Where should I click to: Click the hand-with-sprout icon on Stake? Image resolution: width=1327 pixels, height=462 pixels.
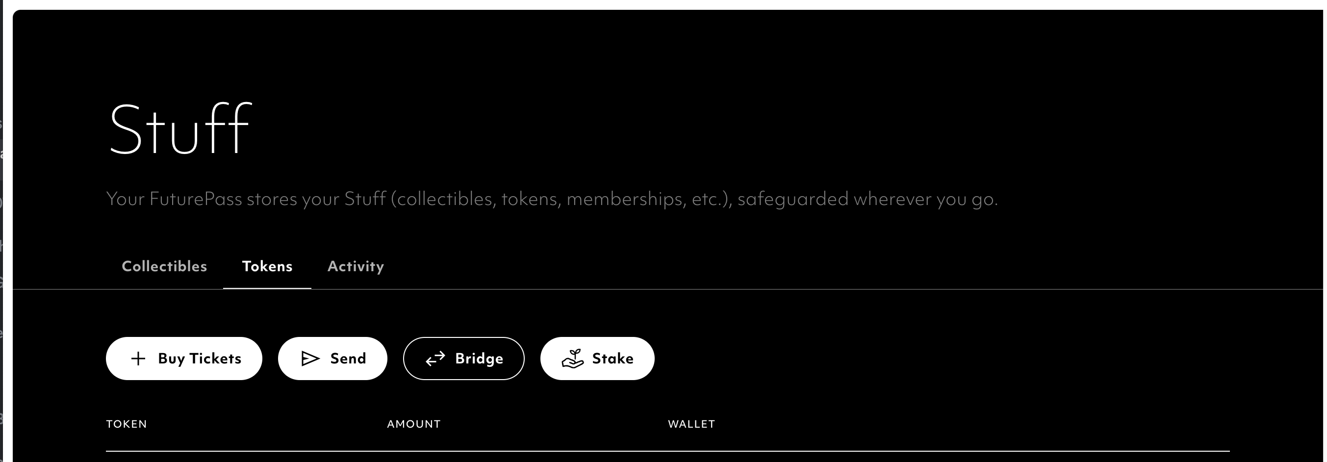point(572,359)
